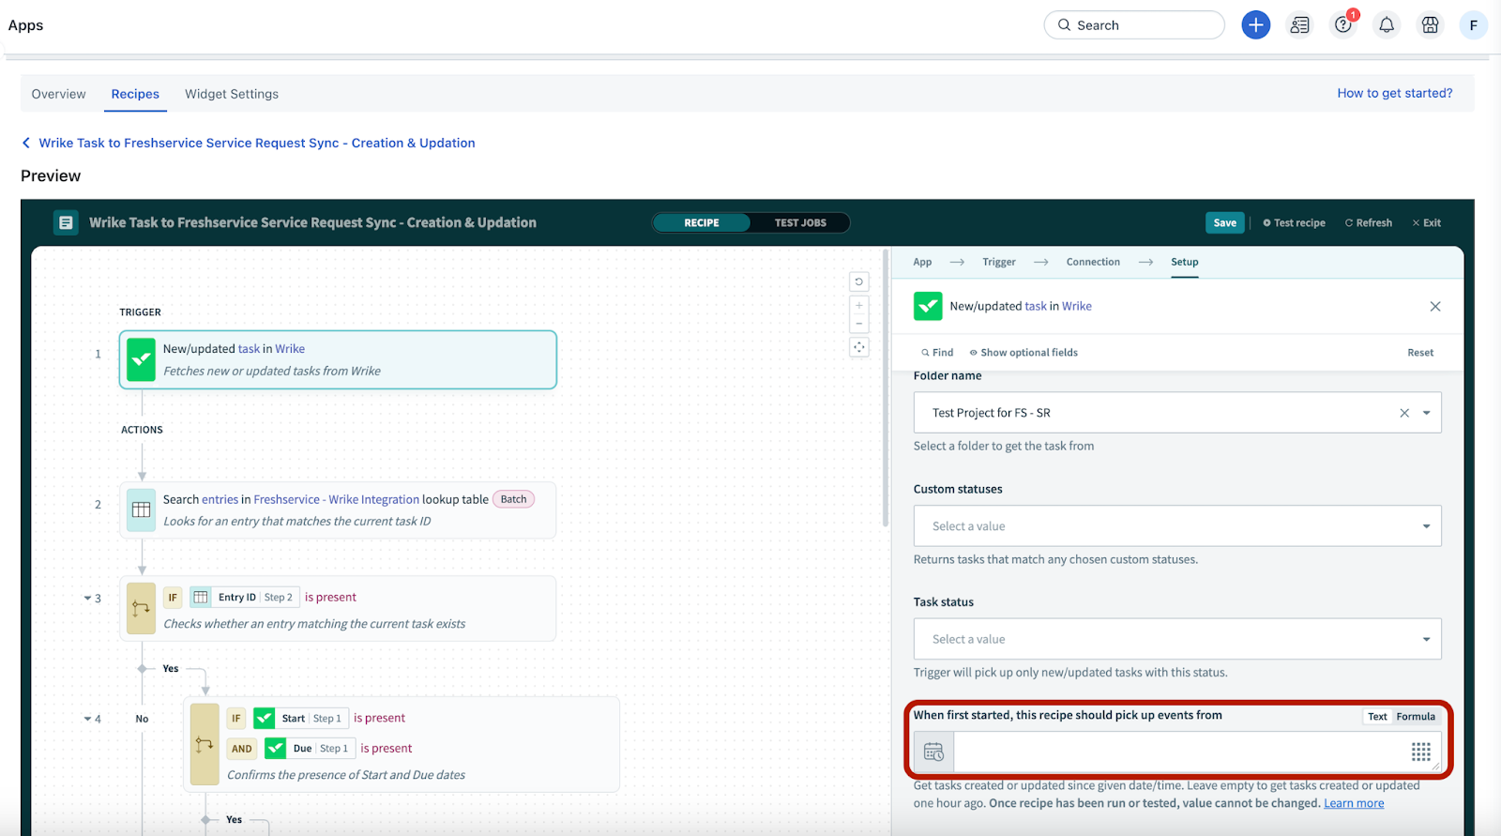Click Wrike icon beside Due Step 1
The width and height of the screenshot is (1501, 836).
pos(275,749)
